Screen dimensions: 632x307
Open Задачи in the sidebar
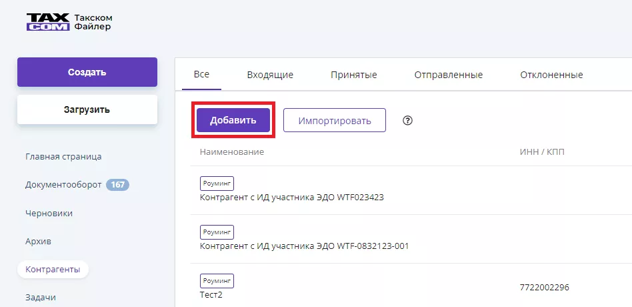point(41,298)
